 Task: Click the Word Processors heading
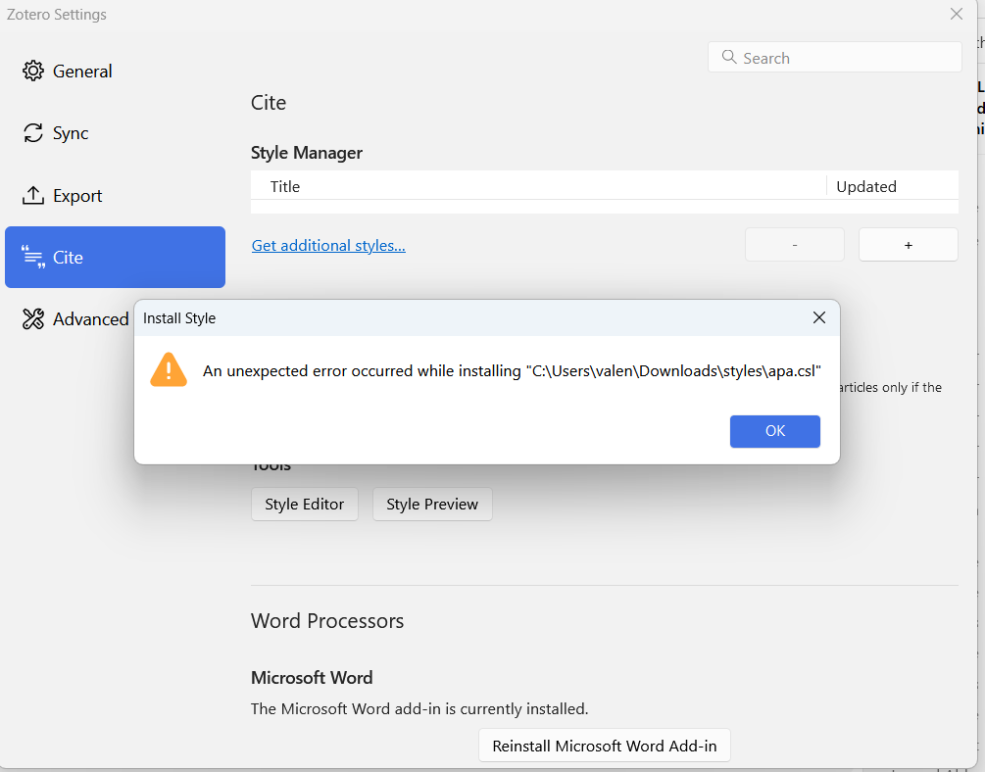(327, 620)
